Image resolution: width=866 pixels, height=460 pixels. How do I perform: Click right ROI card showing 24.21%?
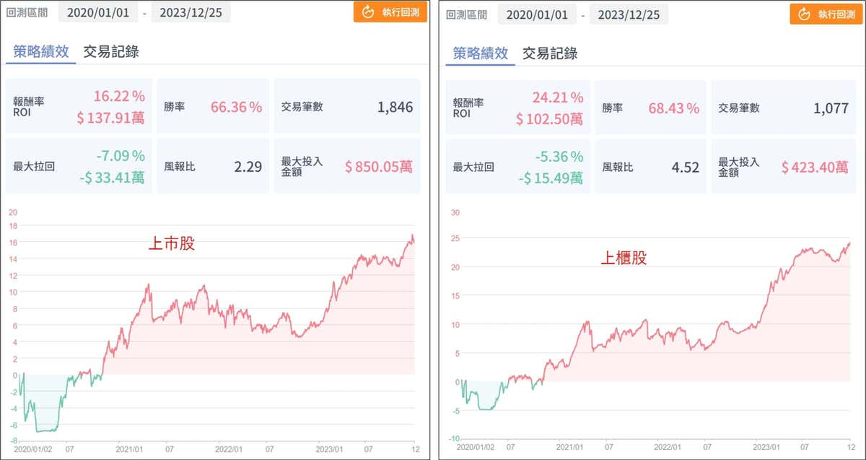tap(517, 108)
